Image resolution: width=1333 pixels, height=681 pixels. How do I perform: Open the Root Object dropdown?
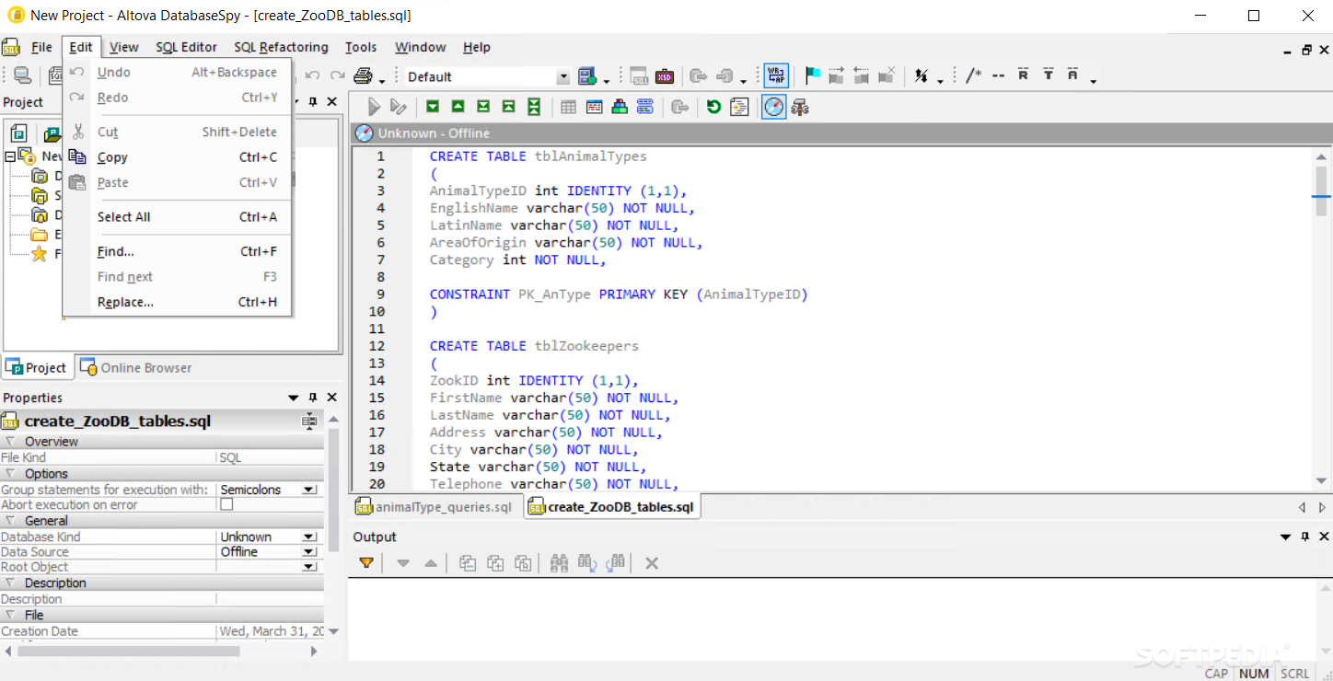point(310,567)
